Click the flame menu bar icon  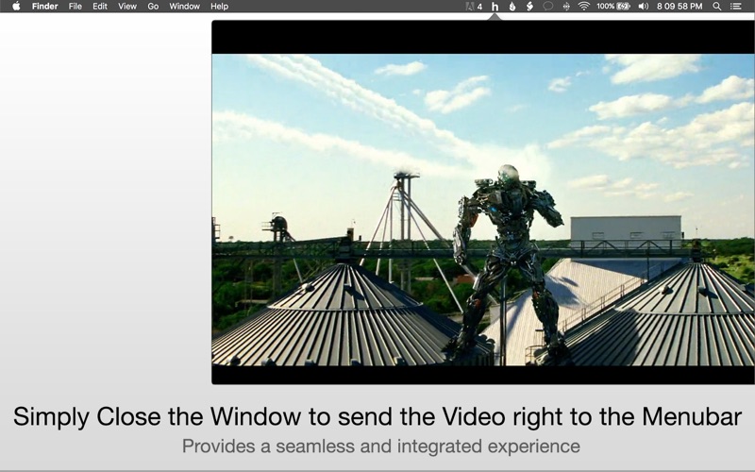(x=512, y=7)
